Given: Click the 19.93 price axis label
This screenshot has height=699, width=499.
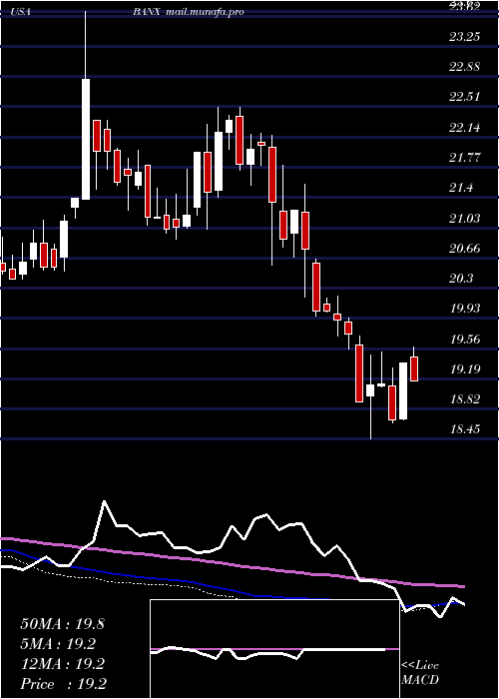Looking at the screenshot, I should (x=465, y=309).
